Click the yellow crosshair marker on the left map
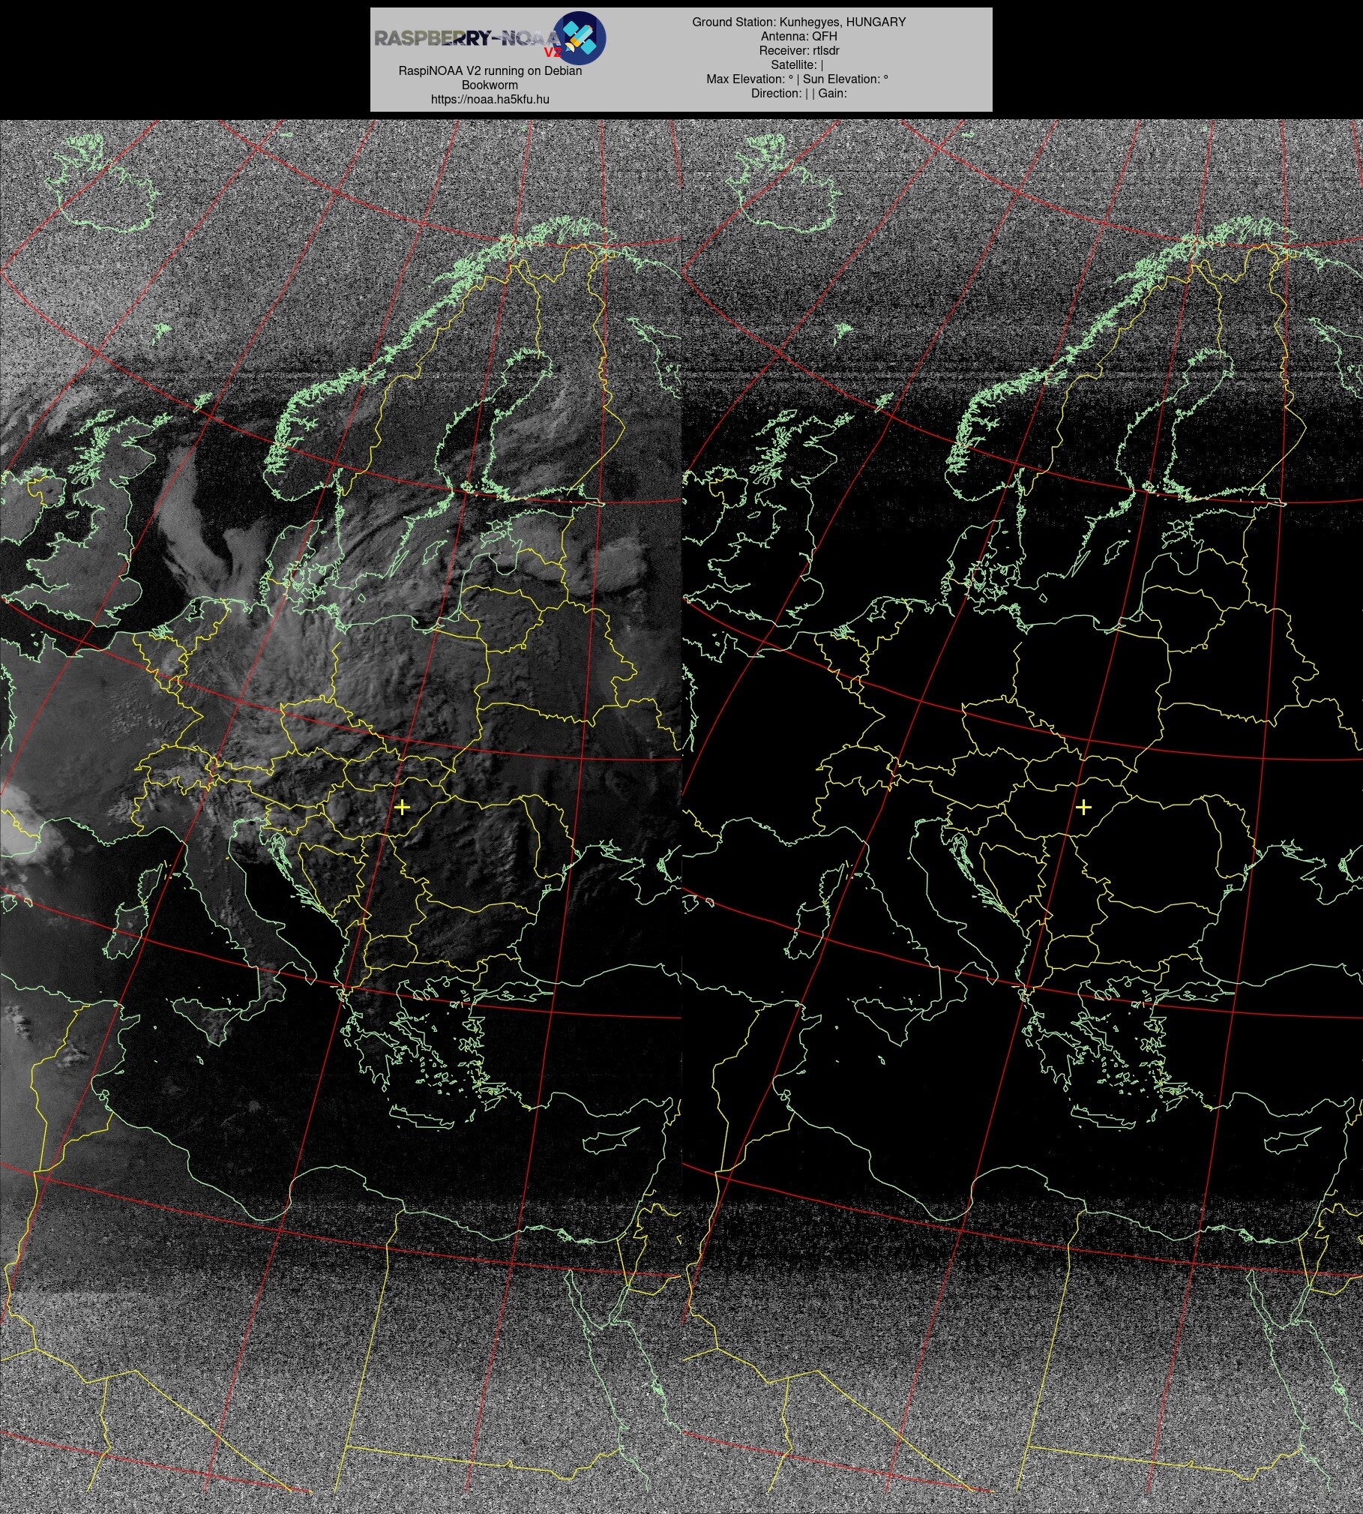This screenshot has width=1363, height=1514. (402, 807)
